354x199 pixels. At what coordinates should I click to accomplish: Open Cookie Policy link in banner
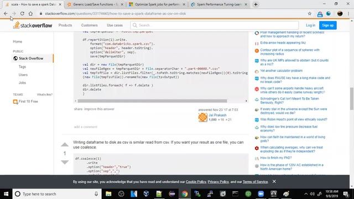pyautogui.click(x=196, y=182)
